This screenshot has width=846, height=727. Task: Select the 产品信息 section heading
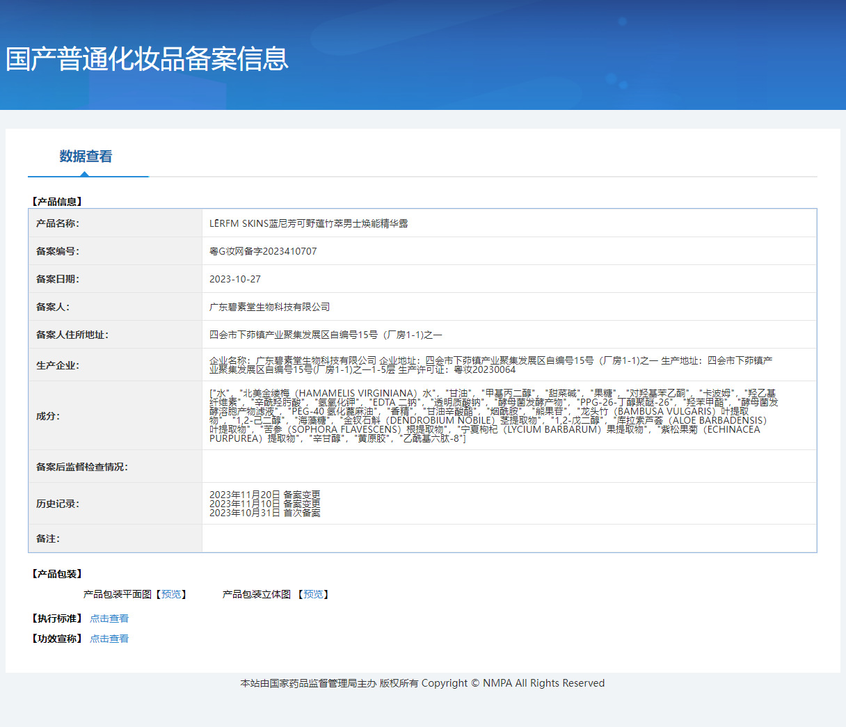57,202
